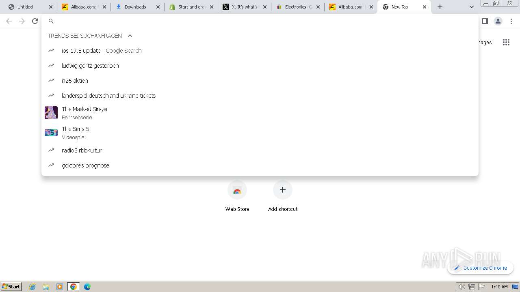
Task: Click The Masked Singer thumbnail image
Action: coord(51,113)
